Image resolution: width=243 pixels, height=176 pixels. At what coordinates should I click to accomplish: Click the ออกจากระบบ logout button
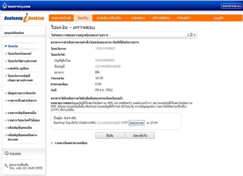click(x=231, y=6)
